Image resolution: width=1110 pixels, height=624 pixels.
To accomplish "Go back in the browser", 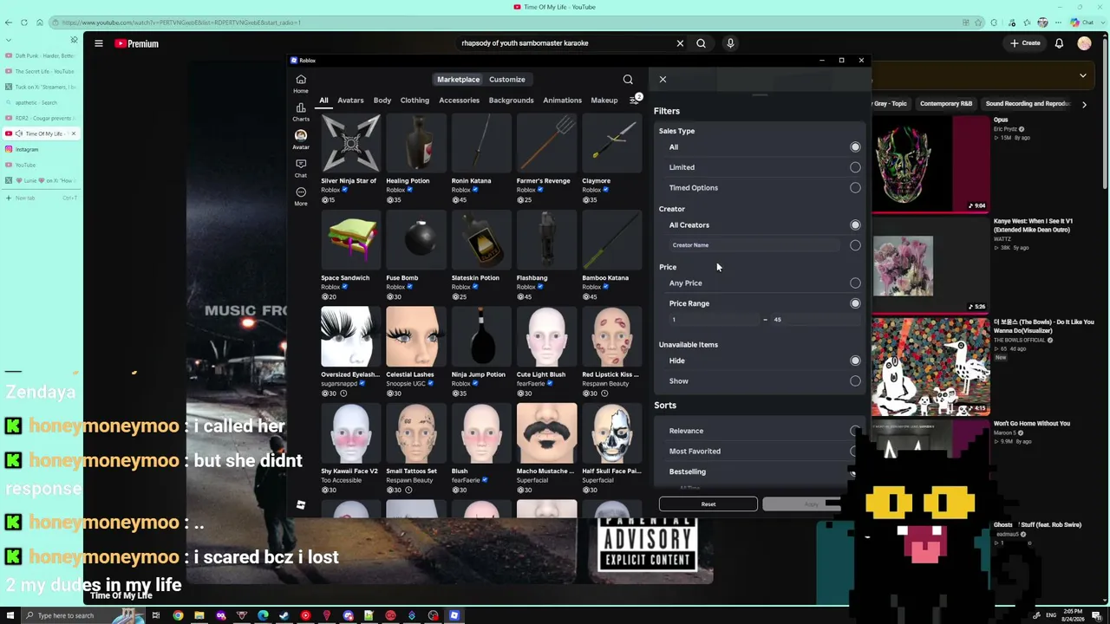I will coord(10,23).
